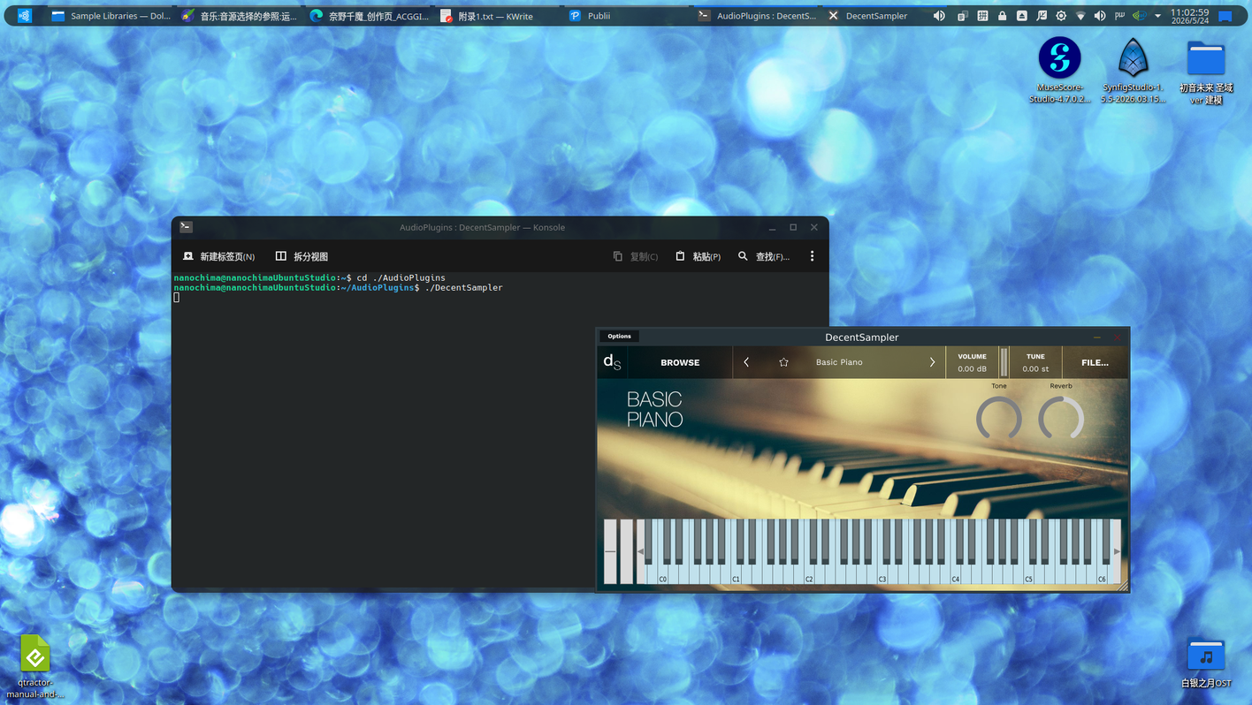This screenshot has width=1252, height=705.
Task: Click the modulation wheel strip
Action: click(626, 551)
